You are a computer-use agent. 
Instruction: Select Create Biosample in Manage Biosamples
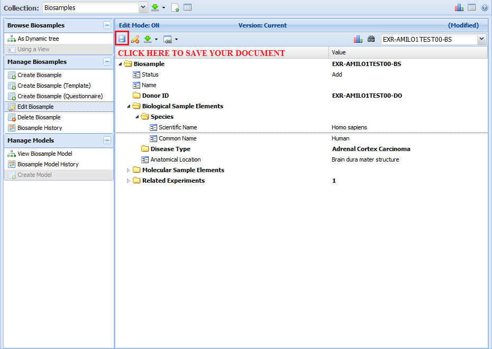pos(39,75)
